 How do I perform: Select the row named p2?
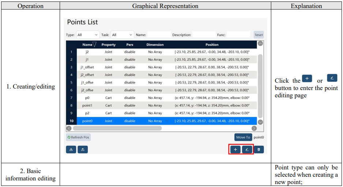161,113
